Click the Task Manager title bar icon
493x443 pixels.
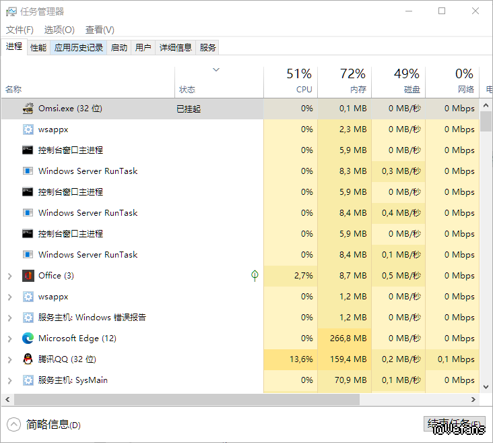[11, 11]
